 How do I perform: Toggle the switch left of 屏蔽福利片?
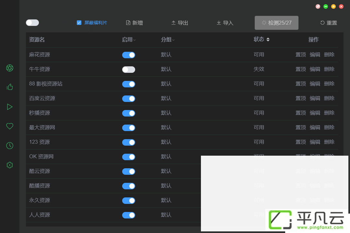(x=32, y=23)
